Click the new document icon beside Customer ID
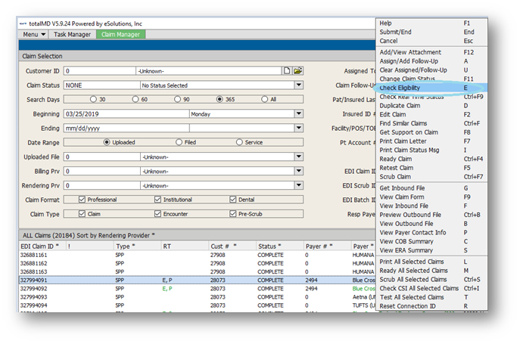Image resolution: width=520 pixels, height=344 pixels. tap(287, 70)
